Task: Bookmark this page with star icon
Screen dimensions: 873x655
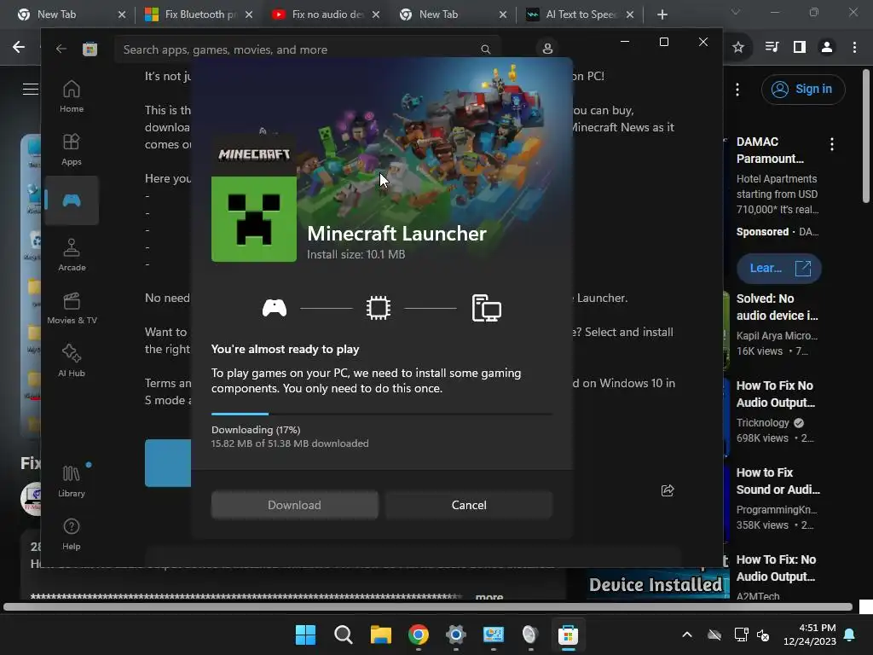Action: click(x=738, y=48)
